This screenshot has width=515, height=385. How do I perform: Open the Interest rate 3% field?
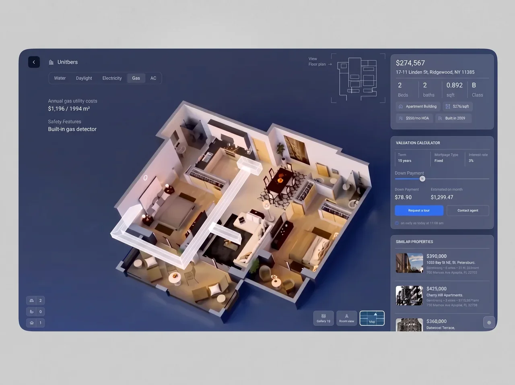click(x=478, y=158)
